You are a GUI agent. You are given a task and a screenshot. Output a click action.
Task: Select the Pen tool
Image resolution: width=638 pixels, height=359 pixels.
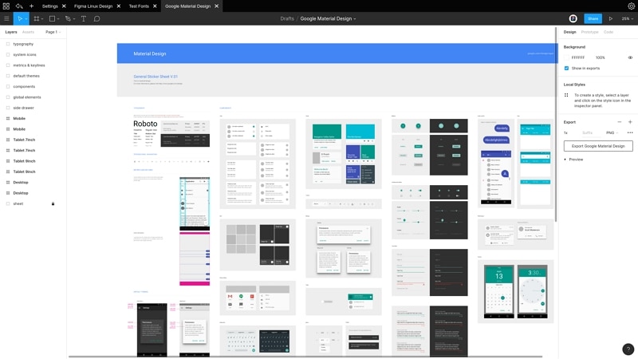tap(68, 18)
